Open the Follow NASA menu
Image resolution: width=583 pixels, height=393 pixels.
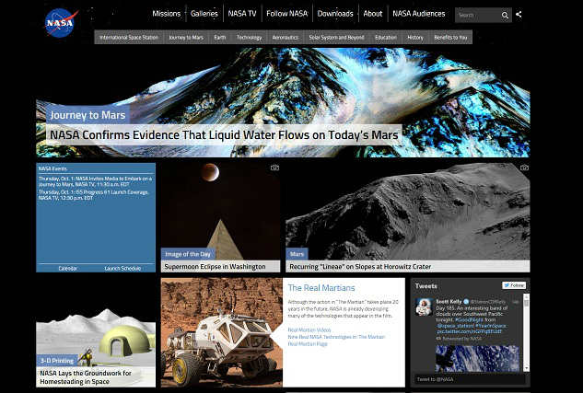[x=286, y=14]
